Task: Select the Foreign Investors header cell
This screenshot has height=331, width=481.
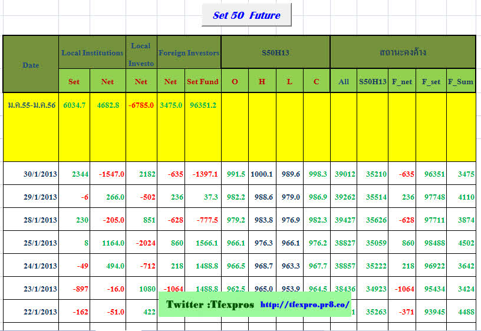Action: click(189, 52)
